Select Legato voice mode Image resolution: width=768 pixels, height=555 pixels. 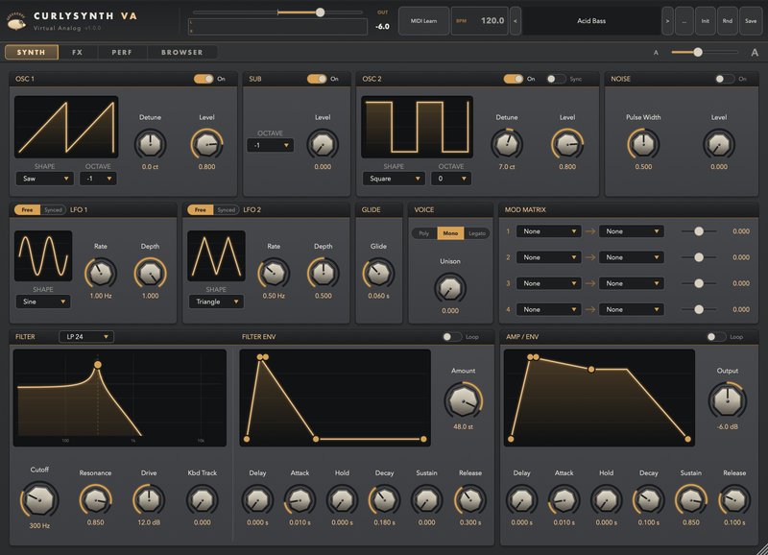476,233
